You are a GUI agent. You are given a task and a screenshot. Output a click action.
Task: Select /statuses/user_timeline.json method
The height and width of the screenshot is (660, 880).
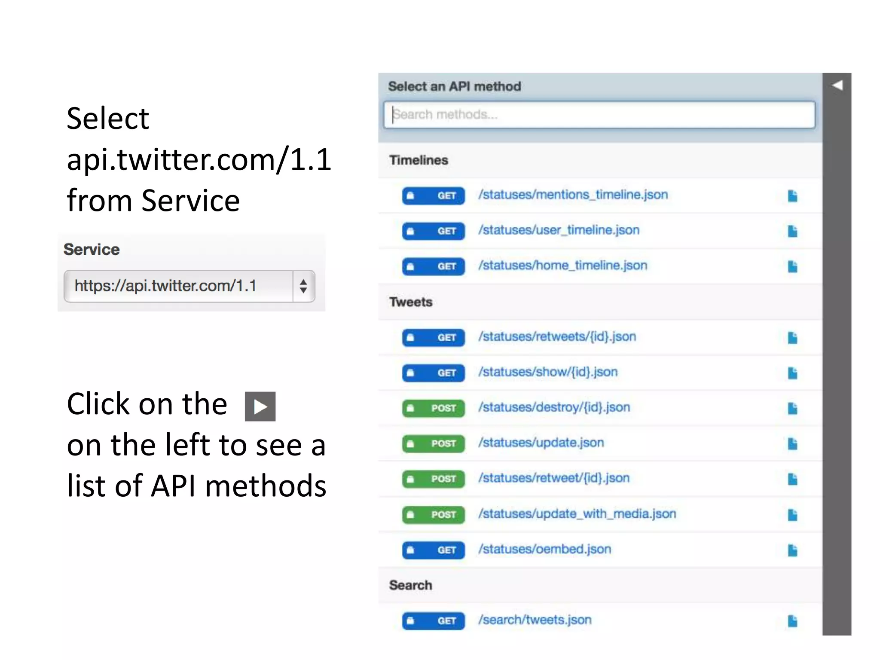(559, 230)
